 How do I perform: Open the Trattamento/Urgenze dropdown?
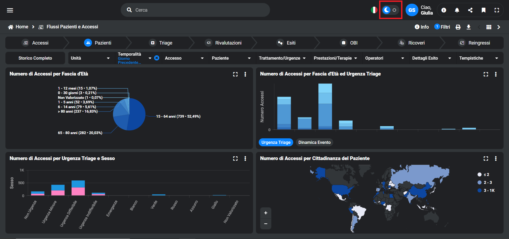click(x=282, y=58)
